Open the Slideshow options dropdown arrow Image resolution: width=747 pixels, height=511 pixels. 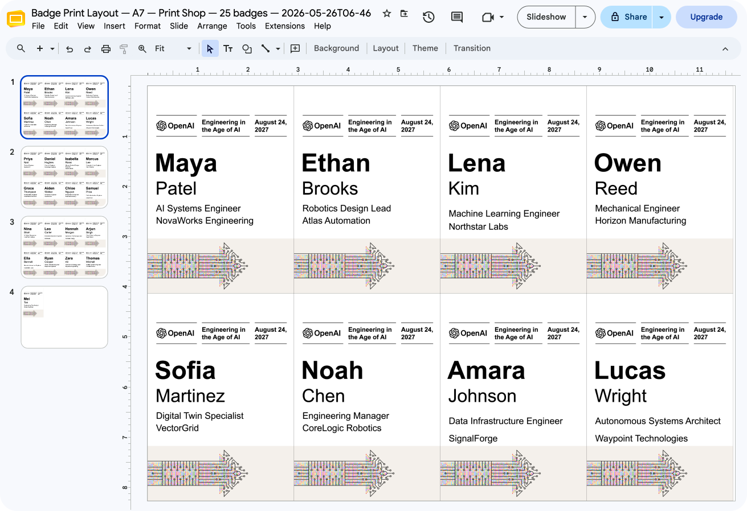click(585, 17)
